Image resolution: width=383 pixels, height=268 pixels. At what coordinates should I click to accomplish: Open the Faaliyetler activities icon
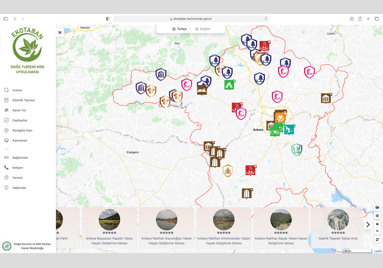tap(7, 120)
